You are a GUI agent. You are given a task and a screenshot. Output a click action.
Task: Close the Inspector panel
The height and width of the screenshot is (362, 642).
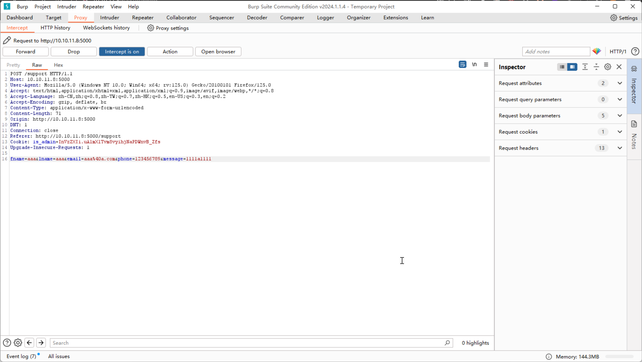coord(619,67)
